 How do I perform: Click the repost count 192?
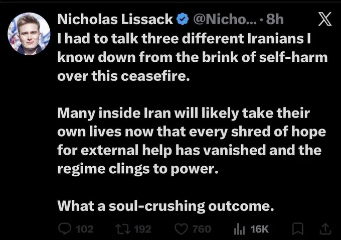(x=143, y=229)
